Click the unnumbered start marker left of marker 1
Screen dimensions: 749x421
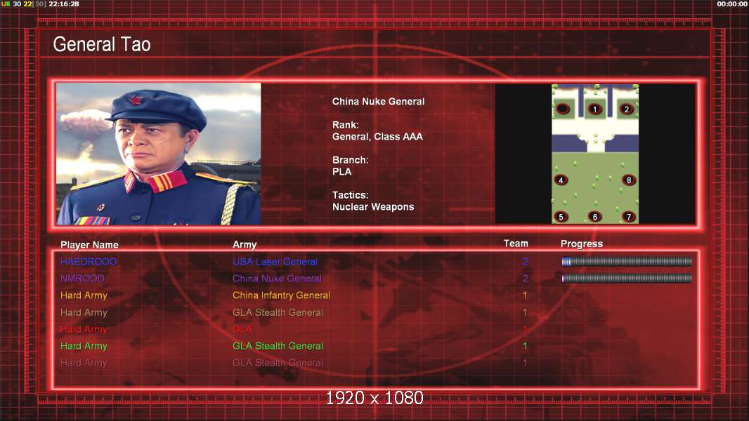pos(563,109)
